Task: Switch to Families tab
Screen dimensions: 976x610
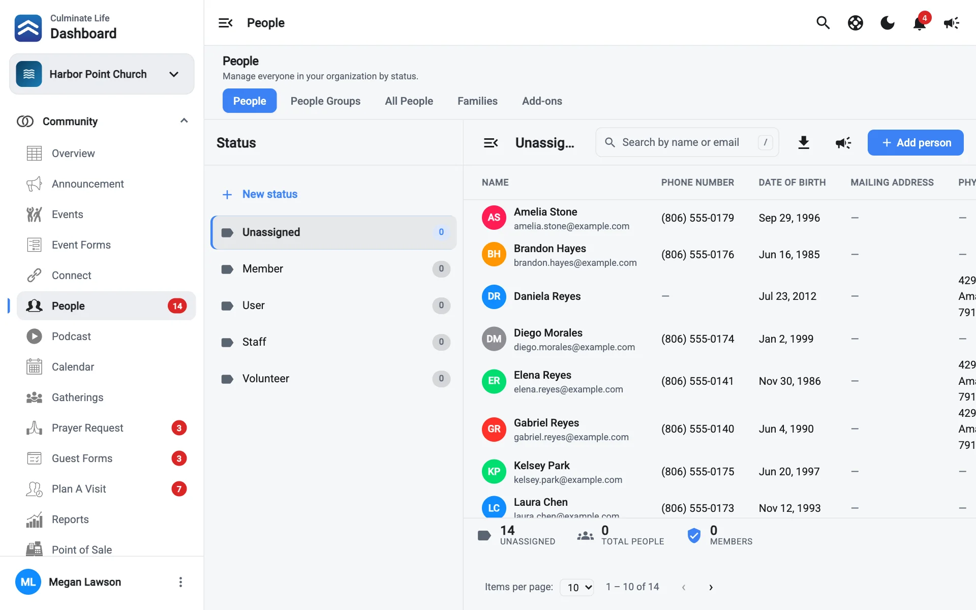Action: [477, 101]
